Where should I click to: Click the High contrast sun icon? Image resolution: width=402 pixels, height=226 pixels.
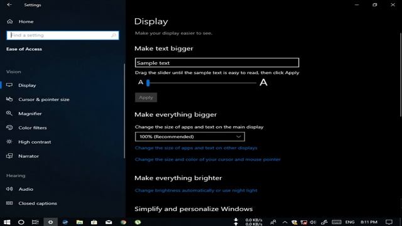pyautogui.click(x=9, y=141)
